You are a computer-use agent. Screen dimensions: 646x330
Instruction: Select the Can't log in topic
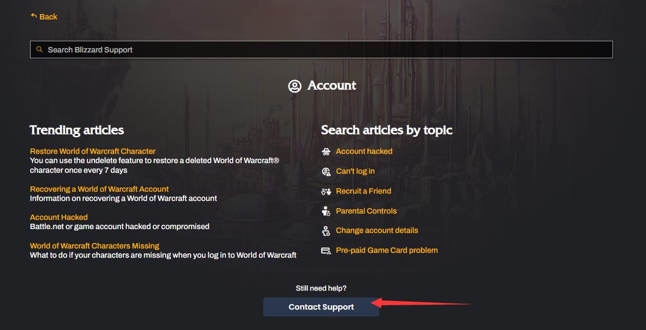click(x=355, y=171)
